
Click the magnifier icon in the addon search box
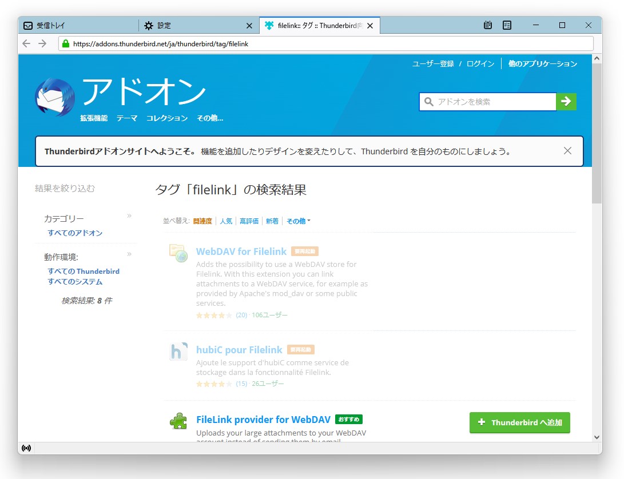[x=428, y=101]
